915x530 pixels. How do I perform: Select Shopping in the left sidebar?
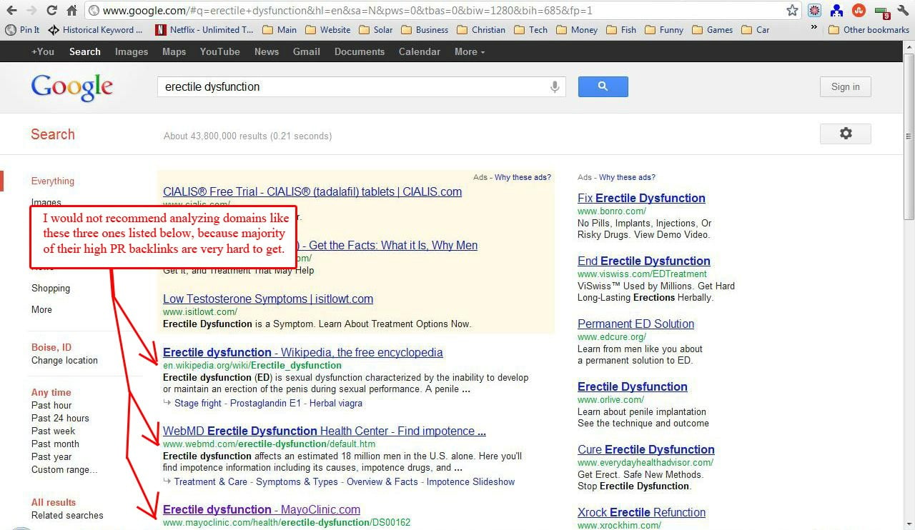click(51, 288)
